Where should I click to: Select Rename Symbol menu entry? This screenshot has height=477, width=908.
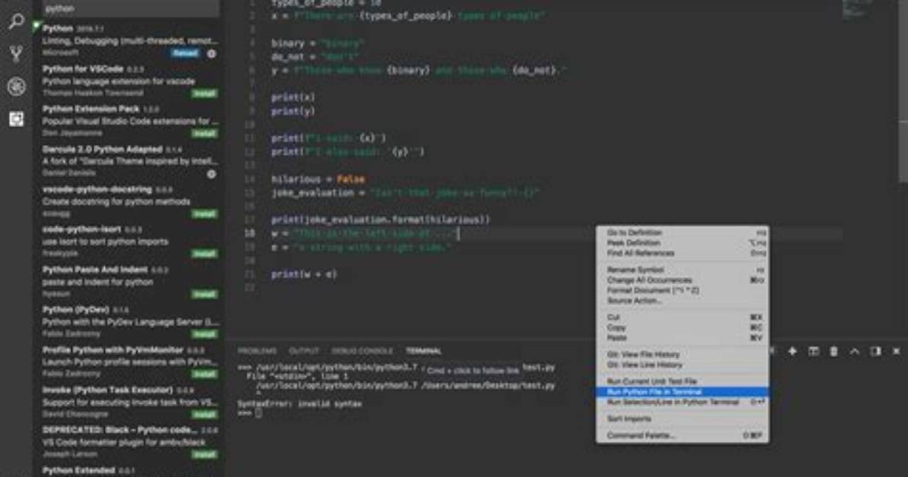pyautogui.click(x=683, y=270)
